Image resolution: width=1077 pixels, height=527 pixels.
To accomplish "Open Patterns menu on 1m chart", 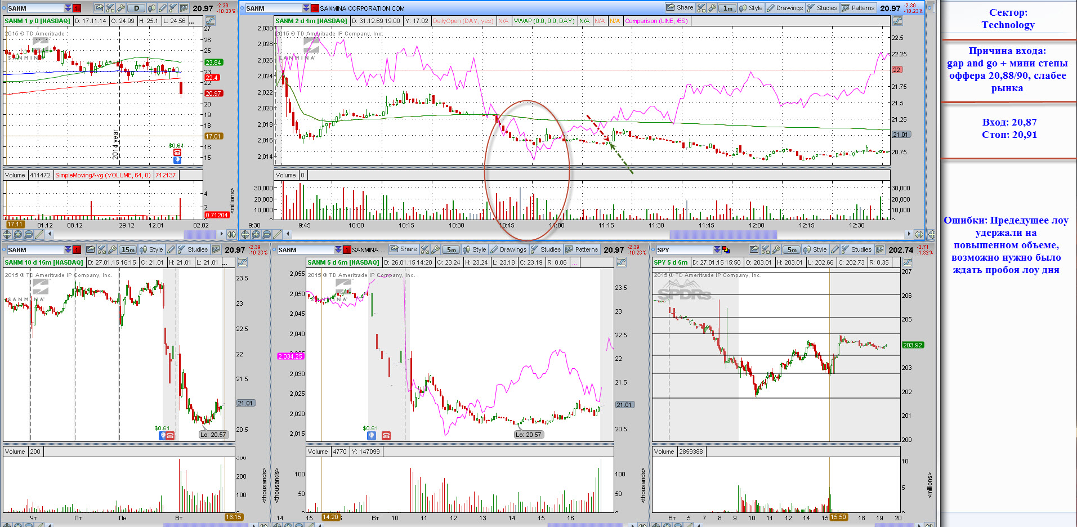I will pyautogui.click(x=859, y=8).
